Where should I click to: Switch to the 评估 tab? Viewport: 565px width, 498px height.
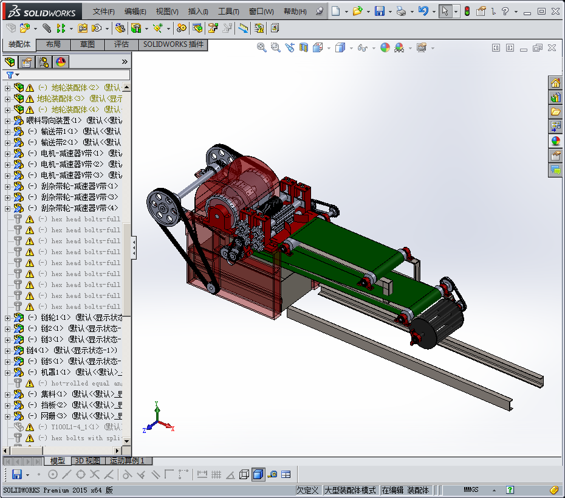tap(122, 44)
